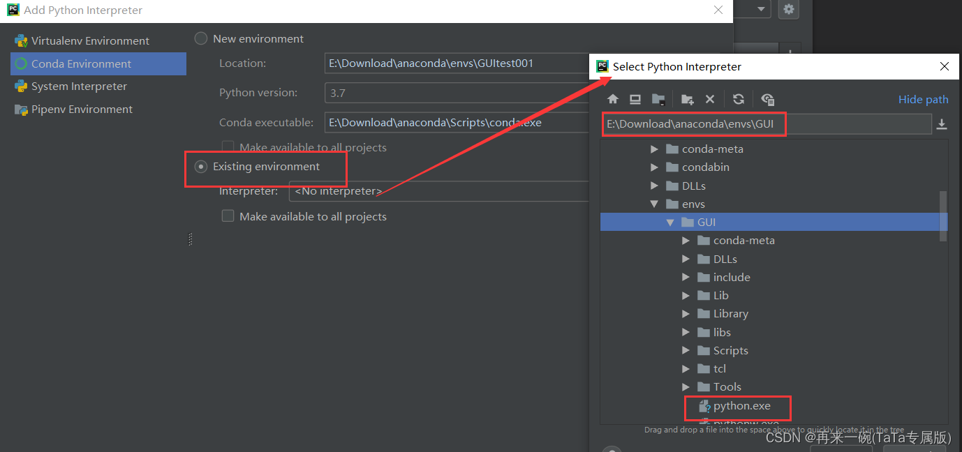
Task: Jump to project directory icon
Action: click(x=658, y=99)
